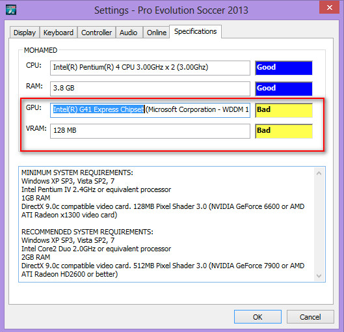
Task: Click the Cancel button
Action: coord(310,317)
